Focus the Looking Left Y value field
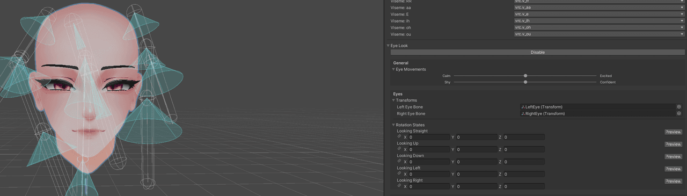This screenshot has height=196, width=687. pyautogui.click(x=477, y=174)
